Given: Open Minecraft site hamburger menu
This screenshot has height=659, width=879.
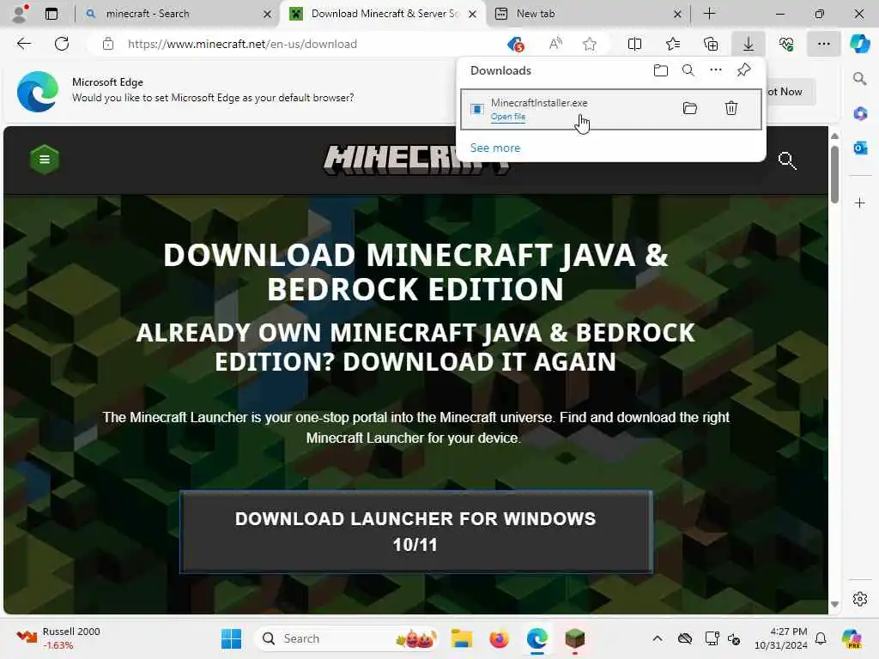Looking at the screenshot, I should [45, 160].
